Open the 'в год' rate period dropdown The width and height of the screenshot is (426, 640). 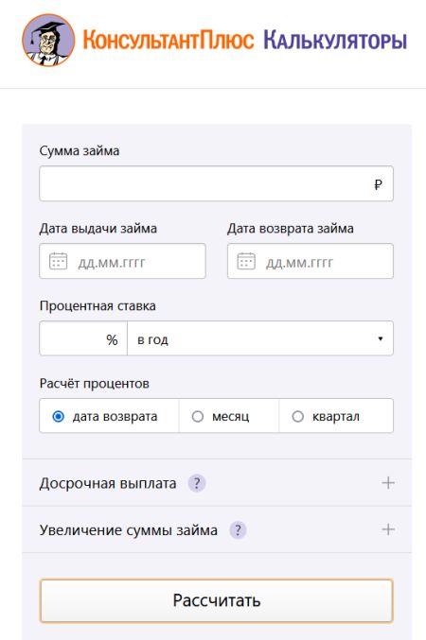[x=260, y=338]
